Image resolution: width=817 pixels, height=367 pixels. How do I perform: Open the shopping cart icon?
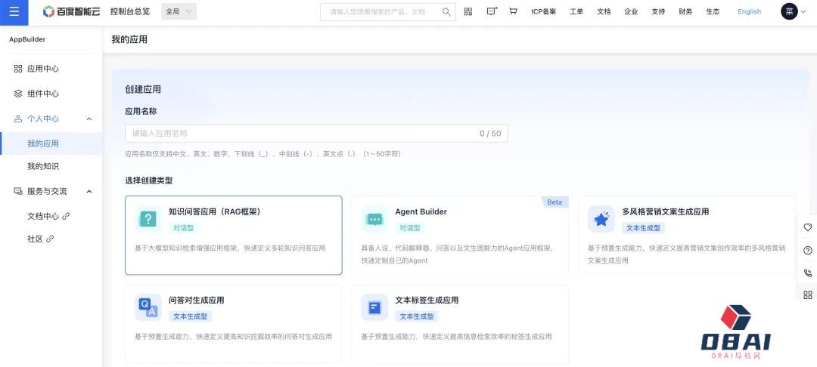pos(513,12)
